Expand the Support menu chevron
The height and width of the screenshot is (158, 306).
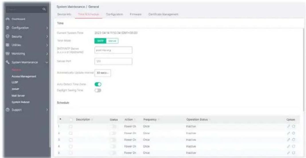[x=47, y=110]
